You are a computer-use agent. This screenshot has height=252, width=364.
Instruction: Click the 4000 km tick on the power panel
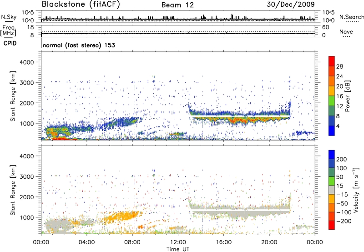[26, 62]
